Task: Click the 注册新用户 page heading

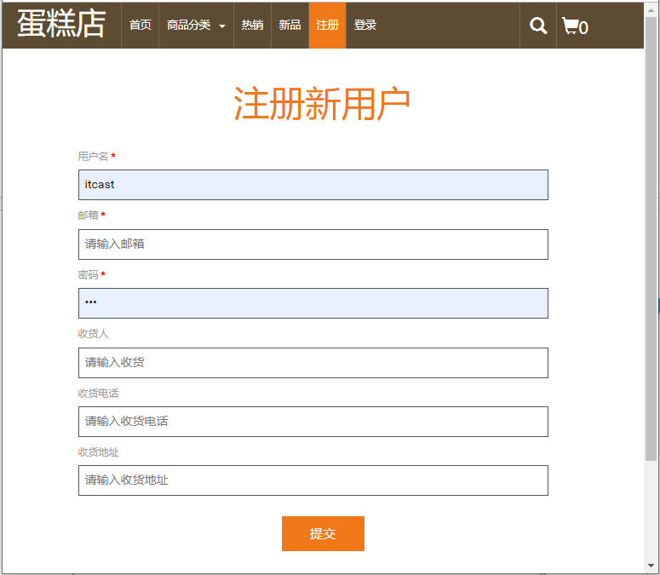Action: pyautogui.click(x=322, y=104)
